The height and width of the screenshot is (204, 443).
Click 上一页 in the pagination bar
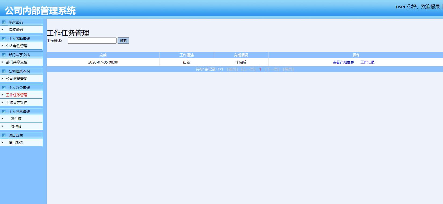[x=249, y=69]
